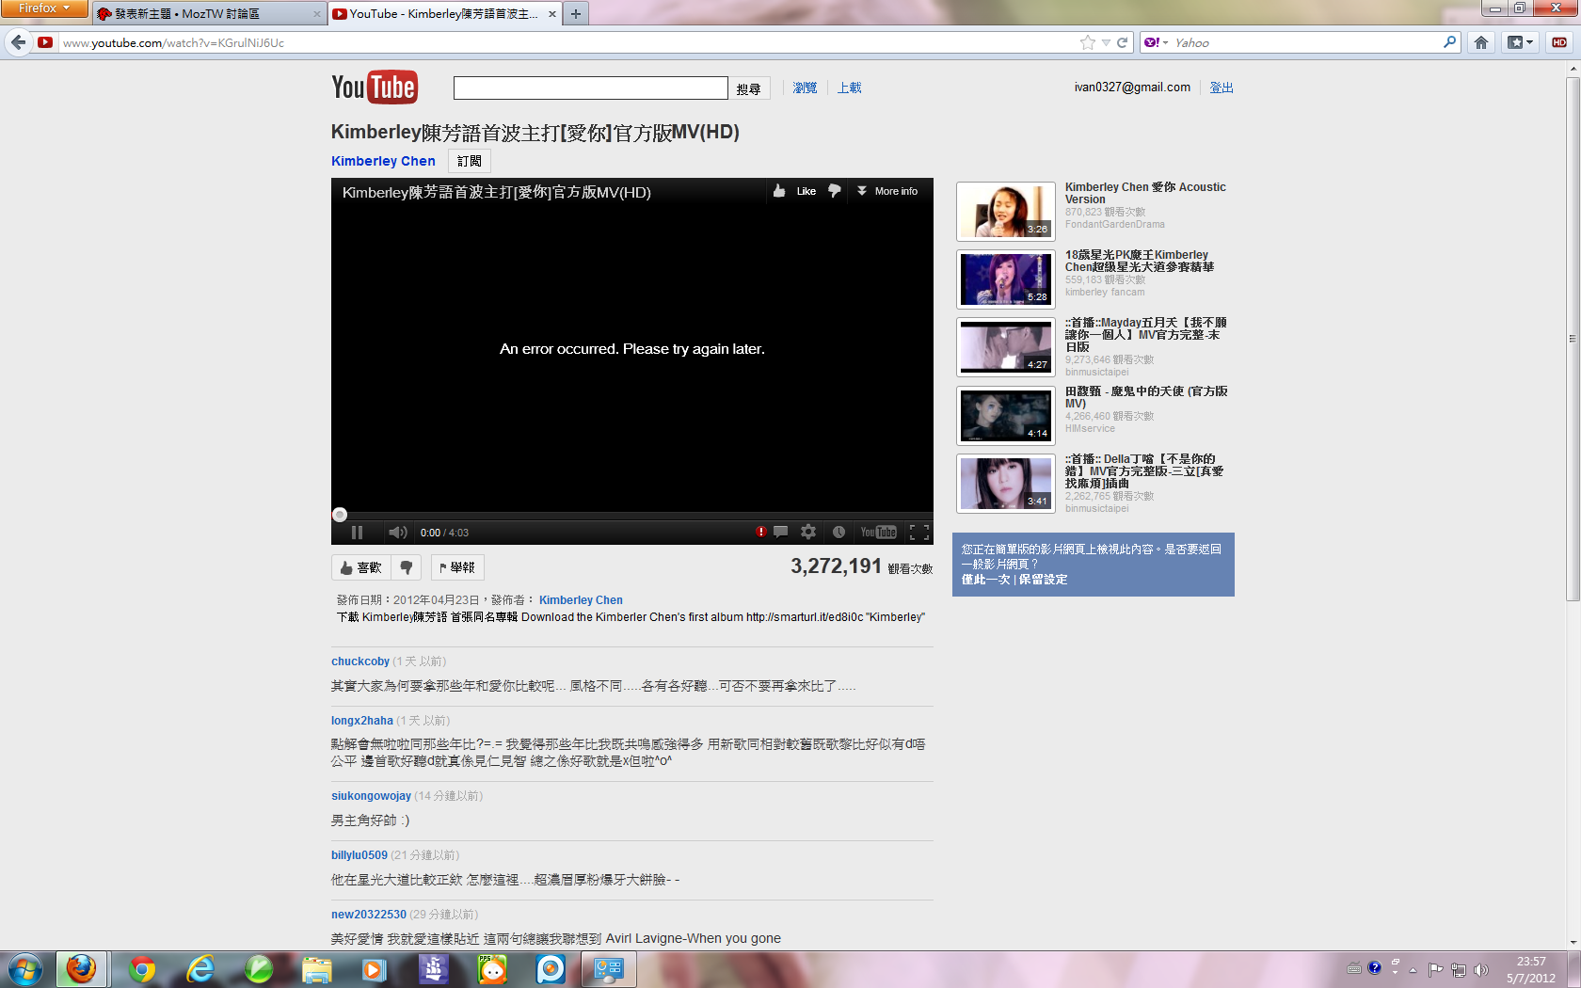Click the YouTube logo in the page header
This screenshot has width=1581, height=988.
pos(375,88)
